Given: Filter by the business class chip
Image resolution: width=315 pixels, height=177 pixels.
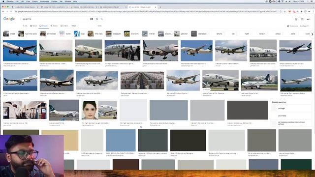Looking at the screenshot, I should 28,34.
